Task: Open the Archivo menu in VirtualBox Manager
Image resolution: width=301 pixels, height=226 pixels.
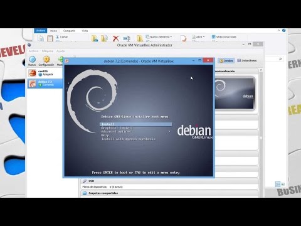Action: click(33, 51)
